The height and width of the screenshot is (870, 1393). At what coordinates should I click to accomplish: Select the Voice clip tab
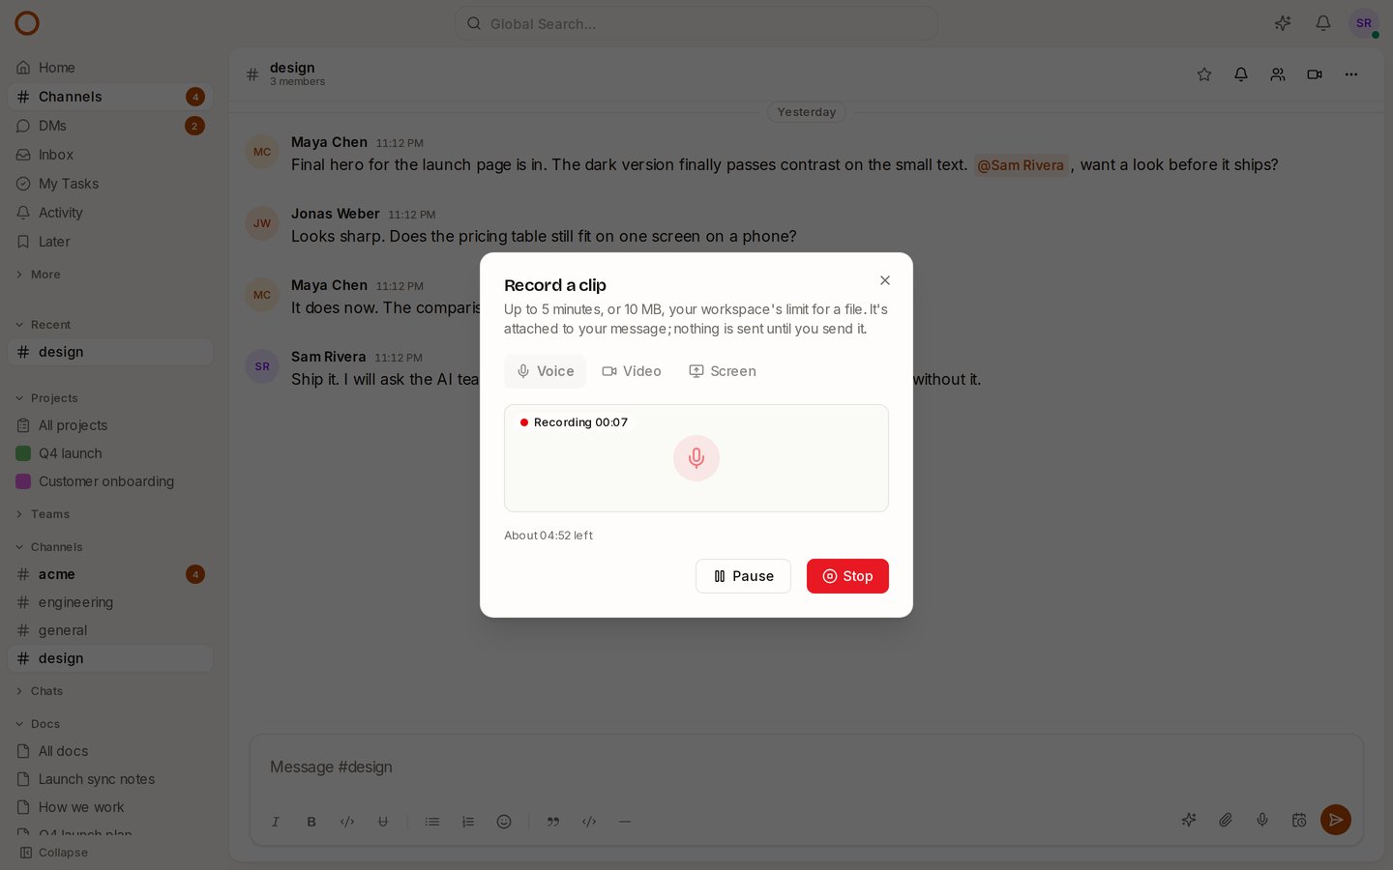click(546, 371)
